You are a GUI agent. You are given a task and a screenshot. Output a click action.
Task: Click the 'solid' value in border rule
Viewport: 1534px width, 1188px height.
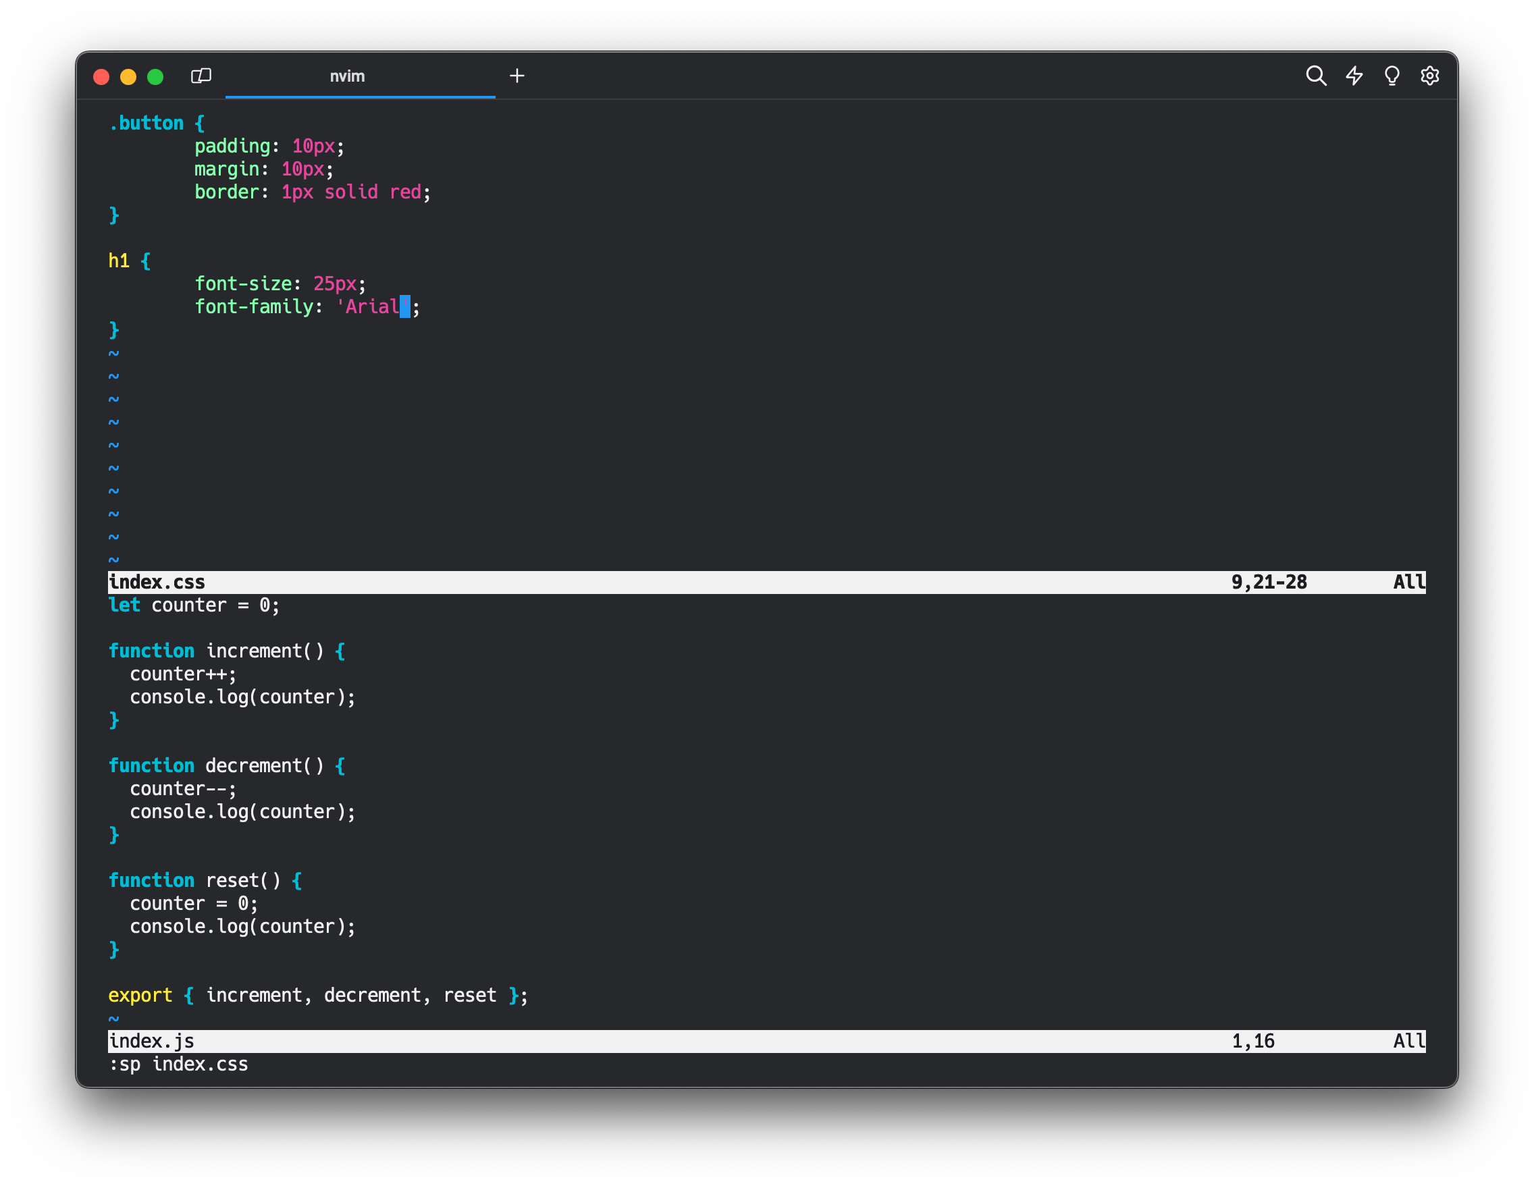tap(350, 192)
